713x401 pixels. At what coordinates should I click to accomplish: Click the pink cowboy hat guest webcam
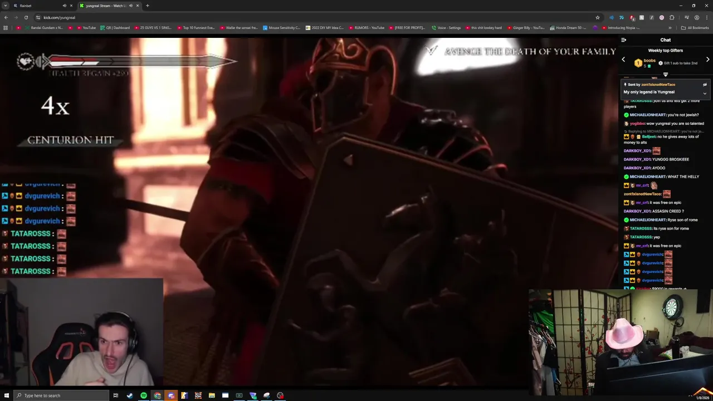point(621,342)
